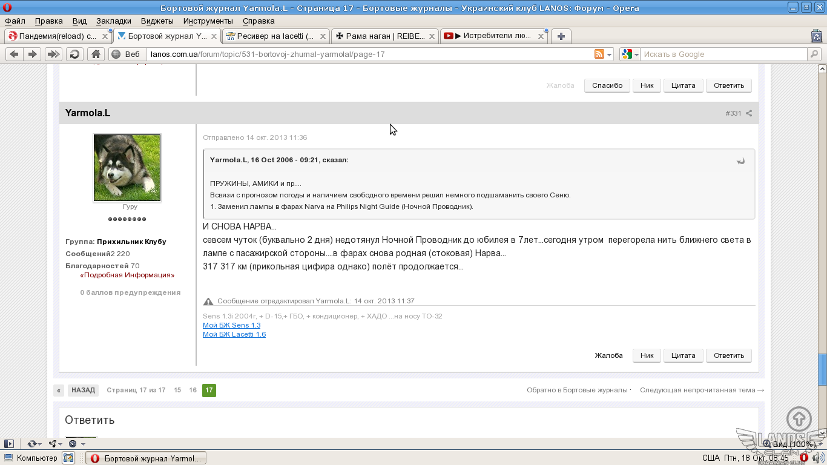This screenshot has width=827, height=465.
Task: Click share icon next to post #331
Action: click(x=749, y=113)
